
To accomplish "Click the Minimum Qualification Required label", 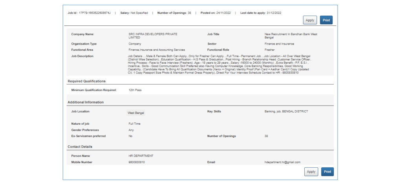I will 94,90.
